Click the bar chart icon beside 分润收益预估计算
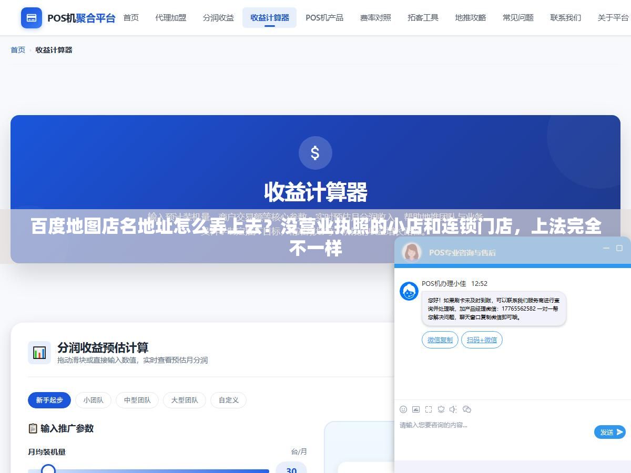The height and width of the screenshot is (473, 631). [x=39, y=353]
